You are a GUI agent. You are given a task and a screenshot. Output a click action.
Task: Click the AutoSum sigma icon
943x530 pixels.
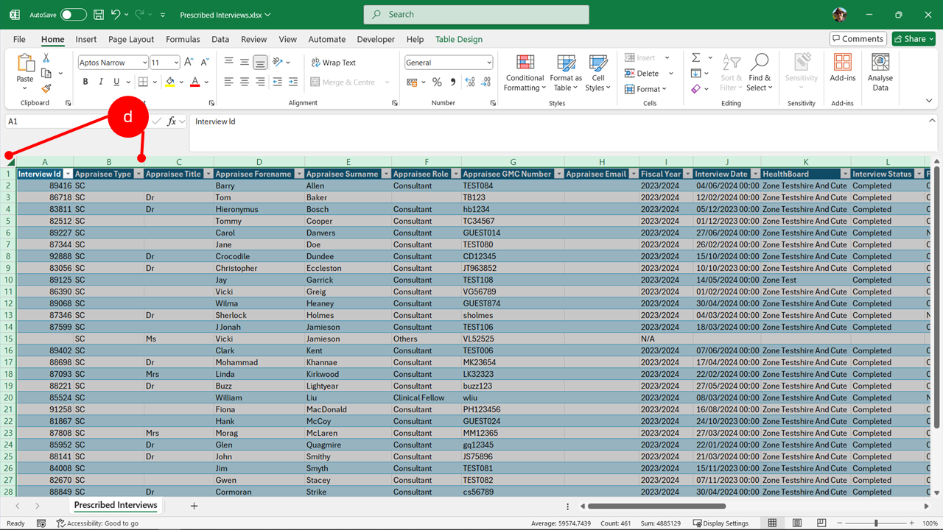[x=695, y=58]
